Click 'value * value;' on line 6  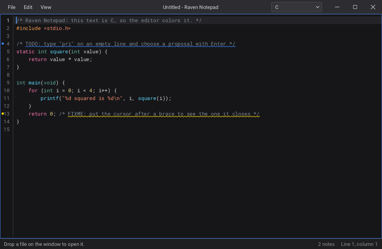point(71,59)
